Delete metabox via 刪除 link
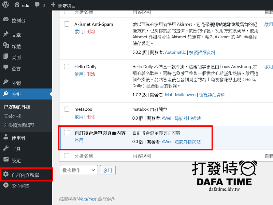 pos(91,117)
